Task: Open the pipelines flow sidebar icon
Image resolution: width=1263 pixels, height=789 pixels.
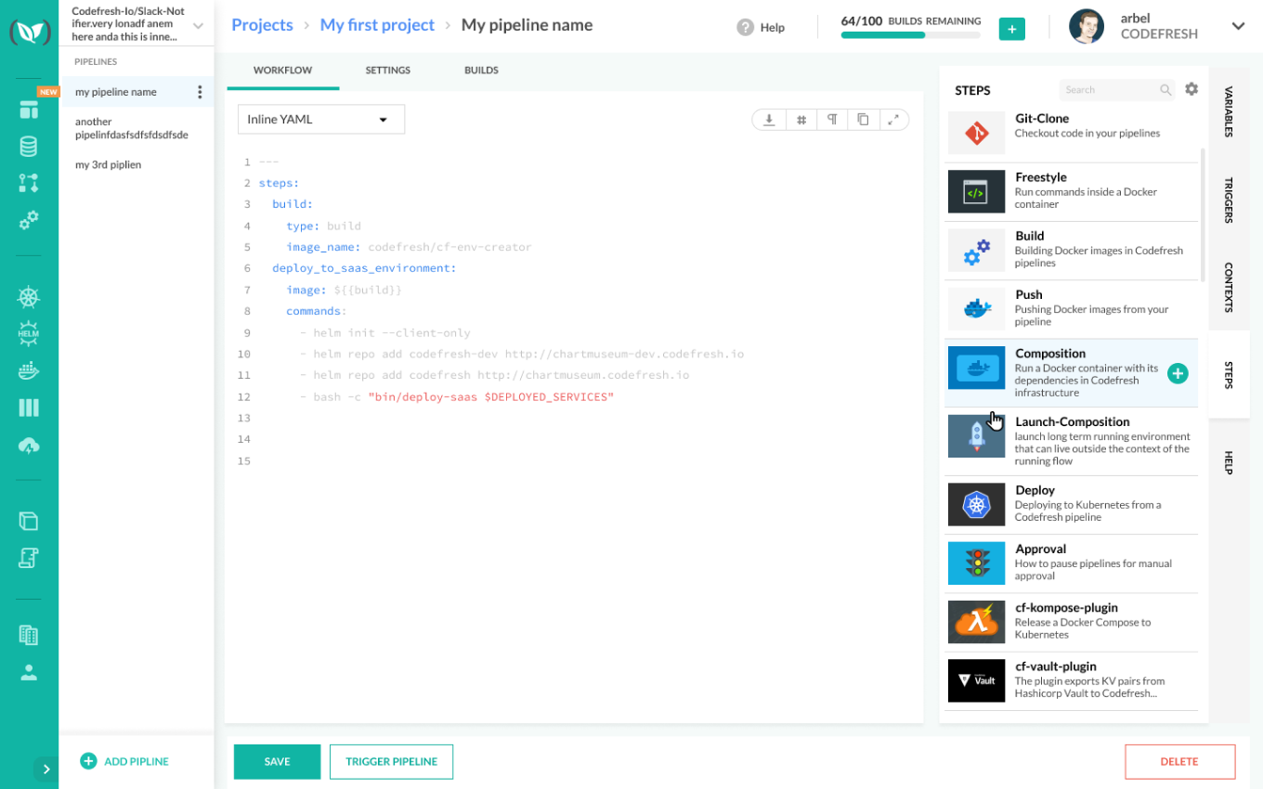Action: pos(29,183)
